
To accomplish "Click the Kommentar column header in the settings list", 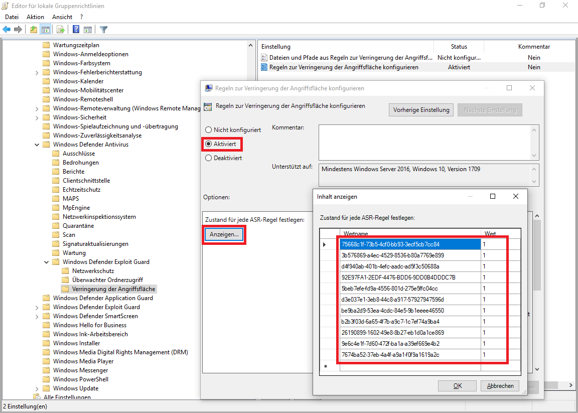I will pos(534,47).
